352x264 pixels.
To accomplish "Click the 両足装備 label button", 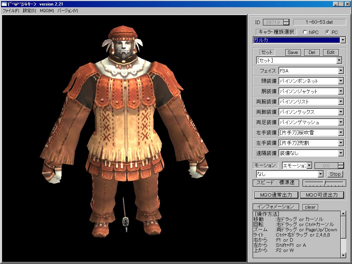I will point(266,122).
